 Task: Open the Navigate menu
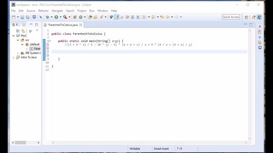57,11
